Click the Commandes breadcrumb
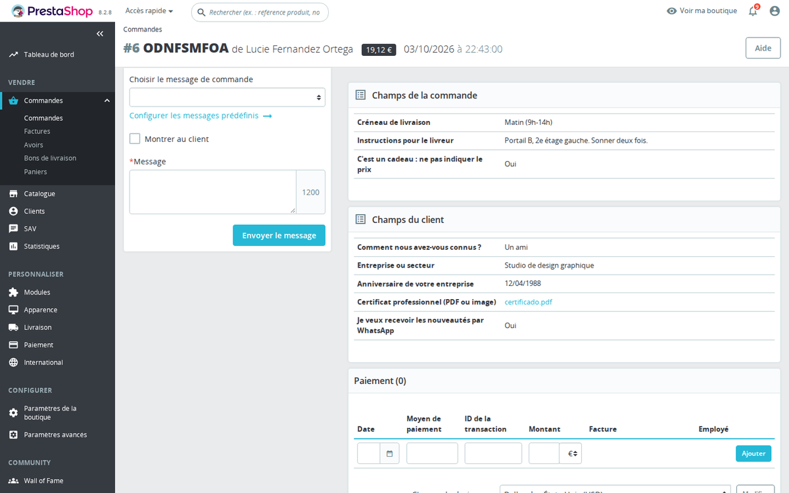 [143, 30]
